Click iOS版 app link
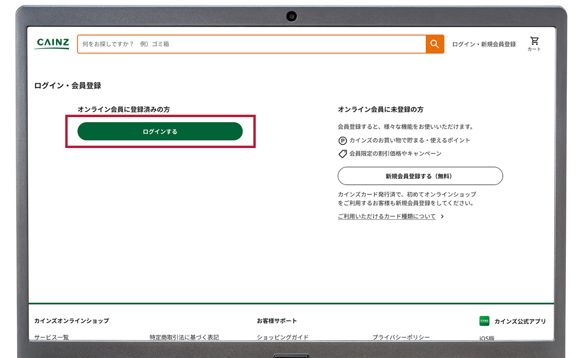The height and width of the screenshot is (358, 581). point(487,338)
